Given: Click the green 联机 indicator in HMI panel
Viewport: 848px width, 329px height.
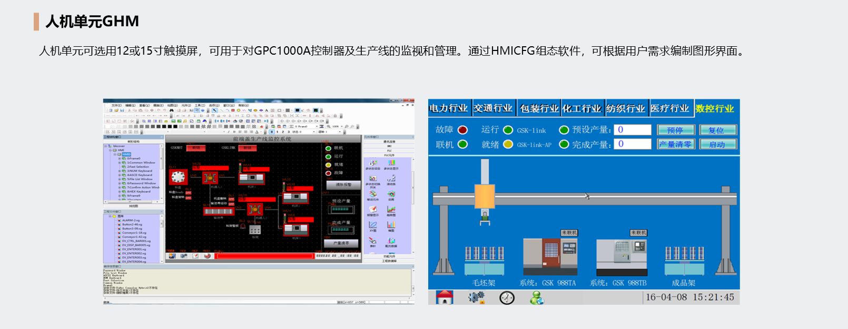Looking at the screenshot, I should (x=463, y=145).
